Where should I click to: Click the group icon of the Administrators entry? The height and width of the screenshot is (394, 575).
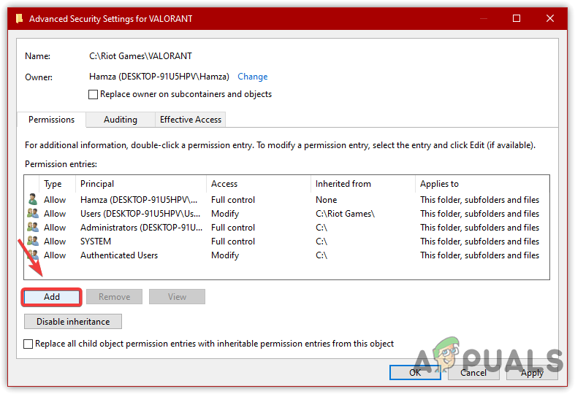[x=33, y=227]
